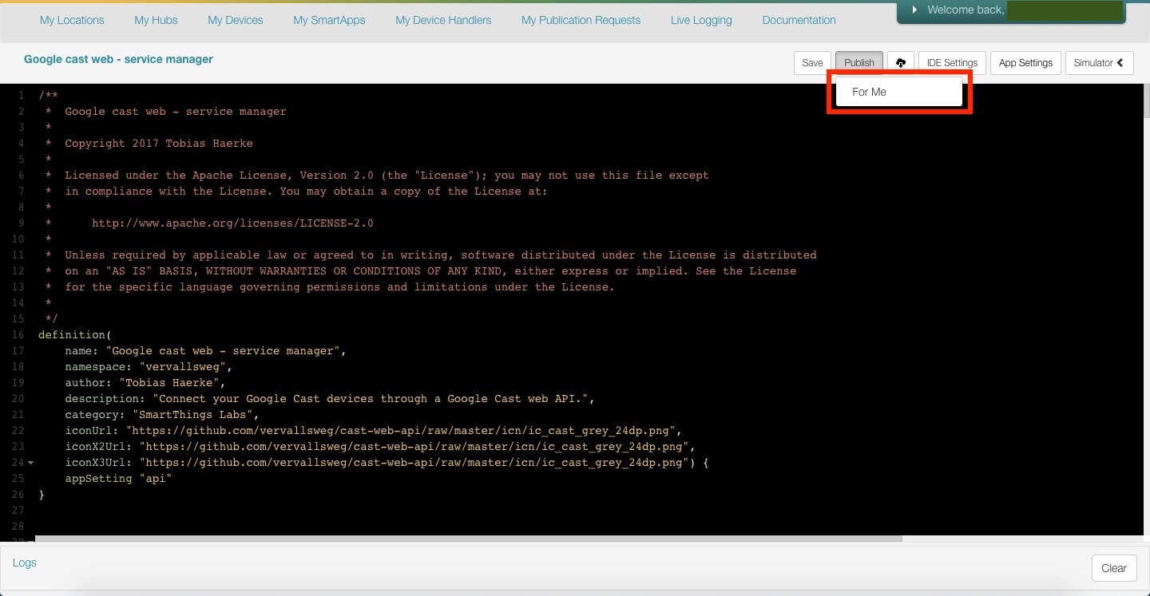Click the editor horizontal scrollbar
The image size is (1150, 596).
point(469,539)
